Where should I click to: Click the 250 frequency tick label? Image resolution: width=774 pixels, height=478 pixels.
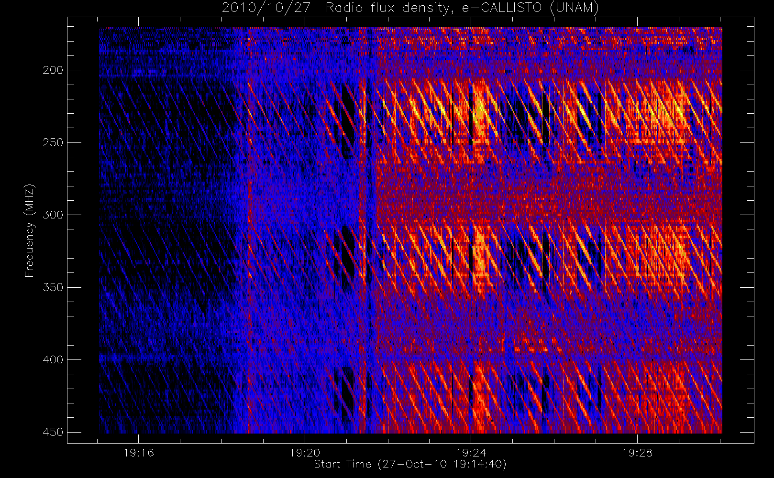coord(53,143)
